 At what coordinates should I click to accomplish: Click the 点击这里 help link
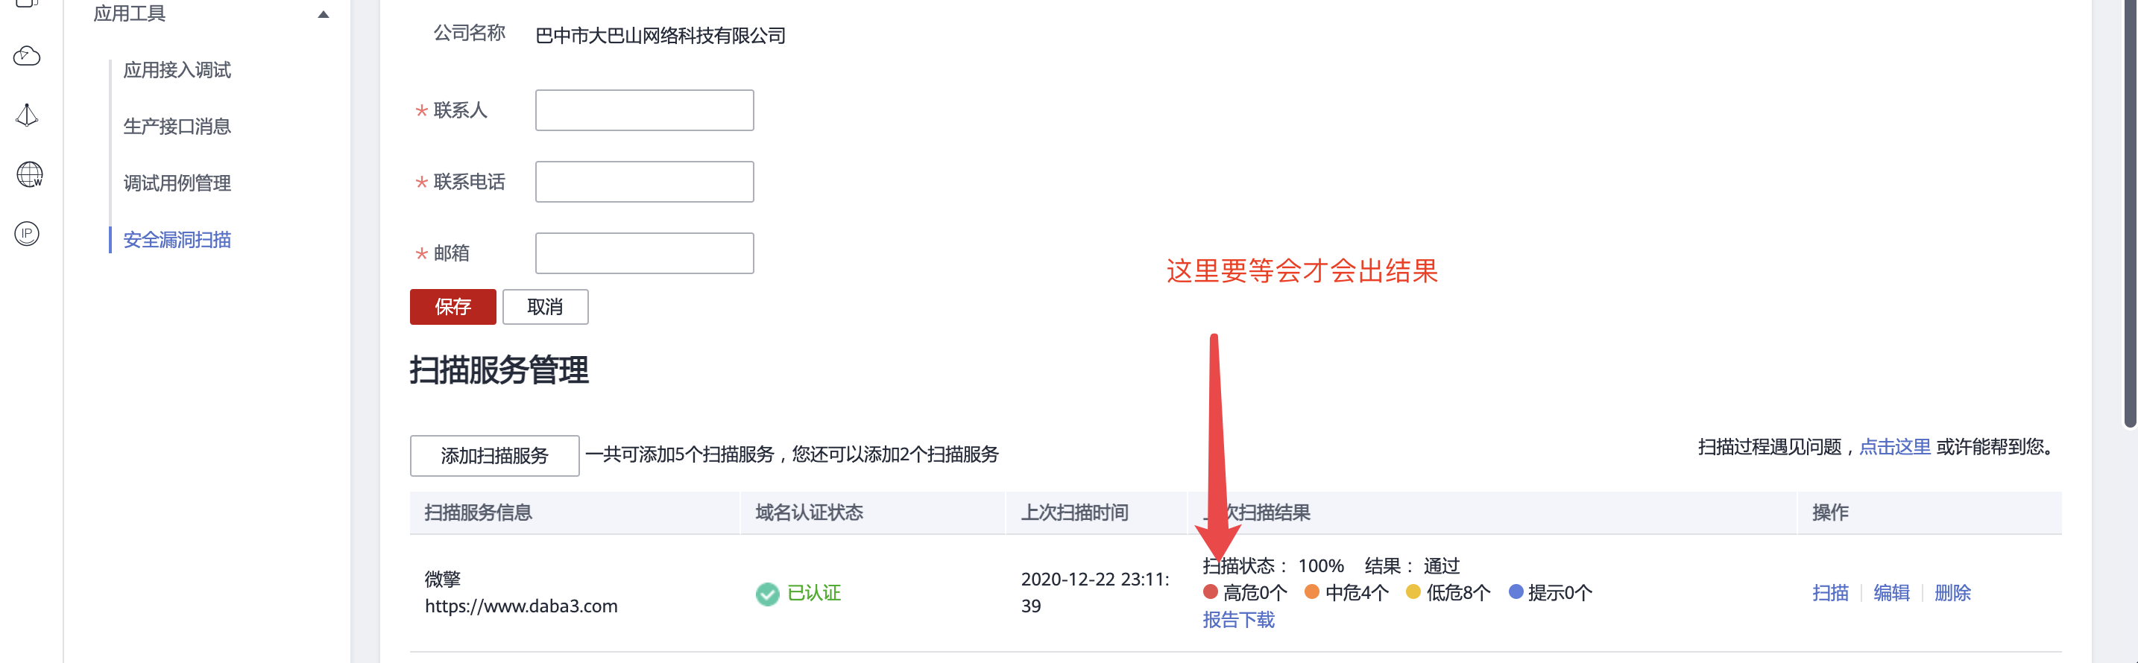1894,446
